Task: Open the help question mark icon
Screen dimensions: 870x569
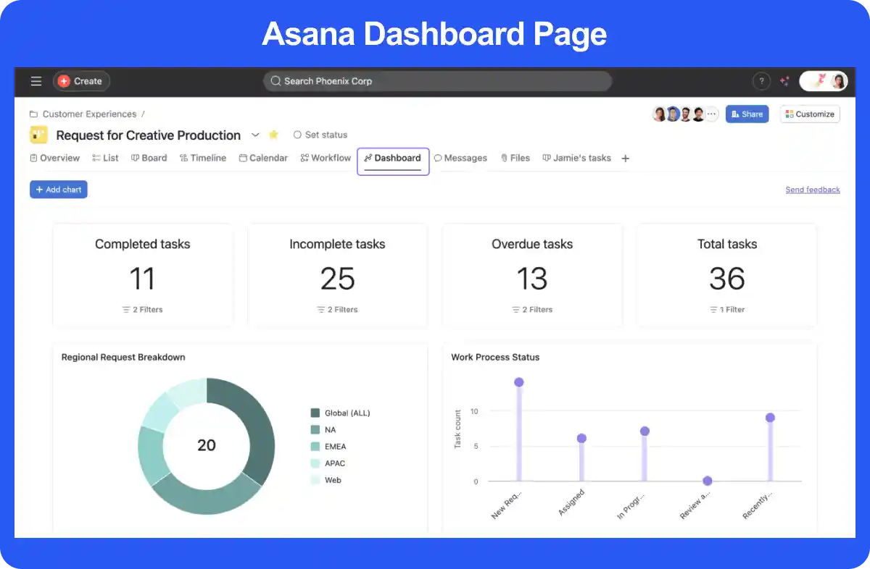Action: point(761,81)
